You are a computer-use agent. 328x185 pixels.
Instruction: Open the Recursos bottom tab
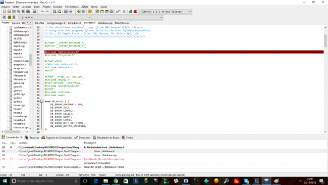(x=32, y=137)
